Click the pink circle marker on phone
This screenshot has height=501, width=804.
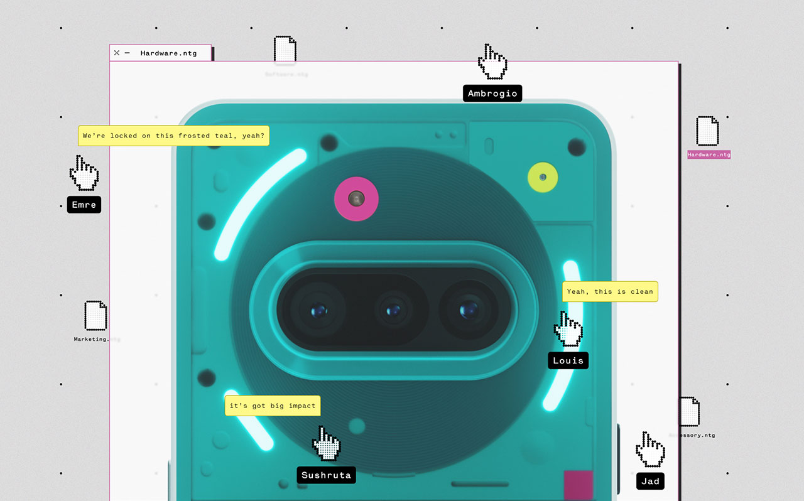[x=356, y=199]
